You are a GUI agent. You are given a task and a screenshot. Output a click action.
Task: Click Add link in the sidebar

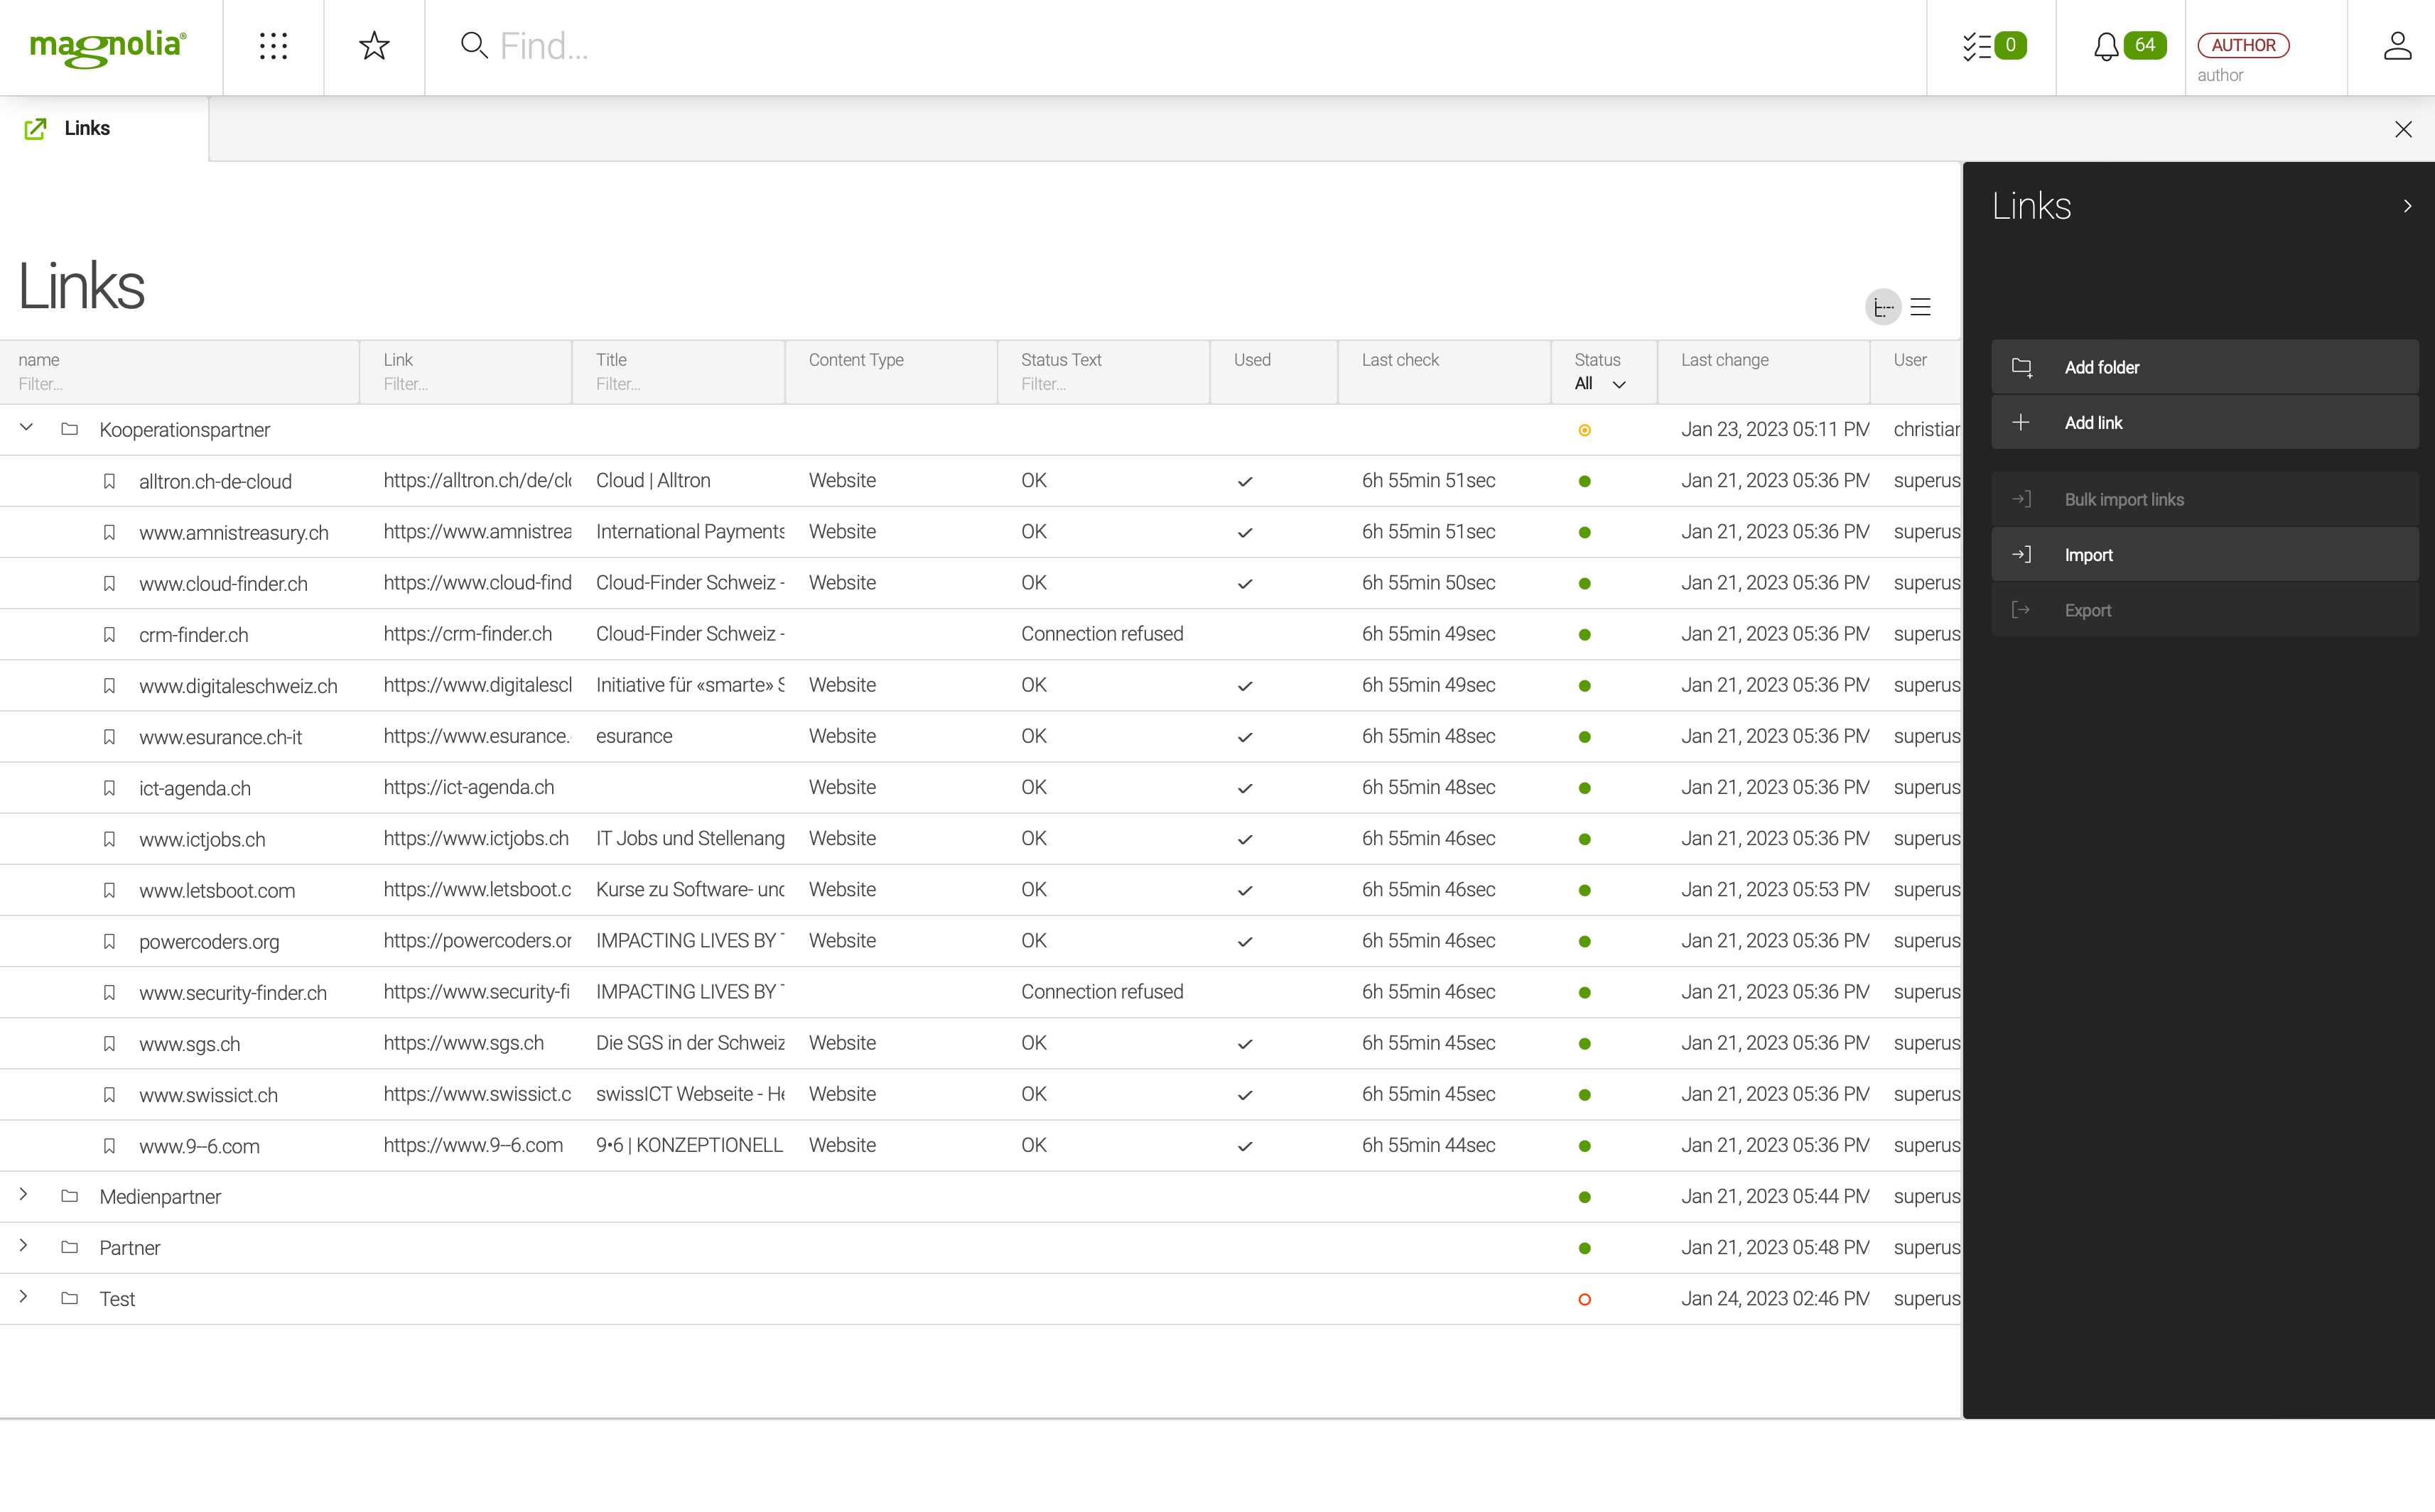(2092, 422)
